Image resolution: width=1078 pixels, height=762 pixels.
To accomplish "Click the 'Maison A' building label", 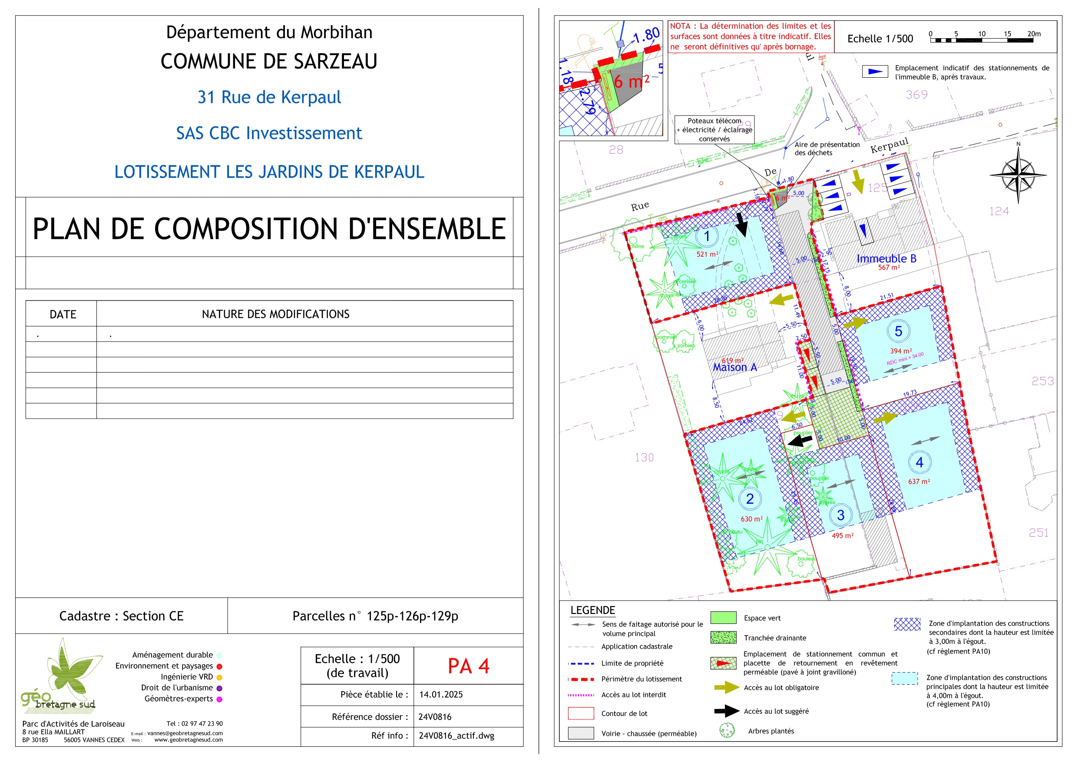I will (x=734, y=368).
